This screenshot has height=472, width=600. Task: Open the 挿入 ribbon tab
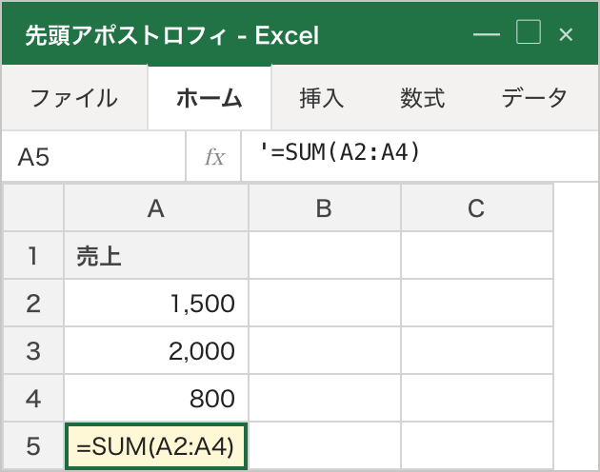[x=322, y=98]
